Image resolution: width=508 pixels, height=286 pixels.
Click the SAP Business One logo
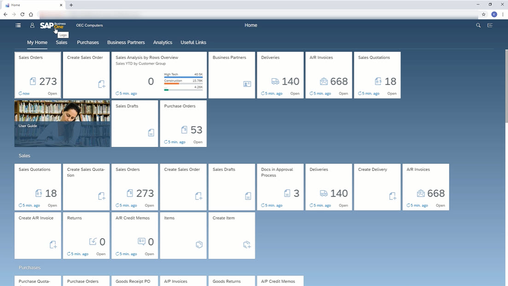click(52, 25)
